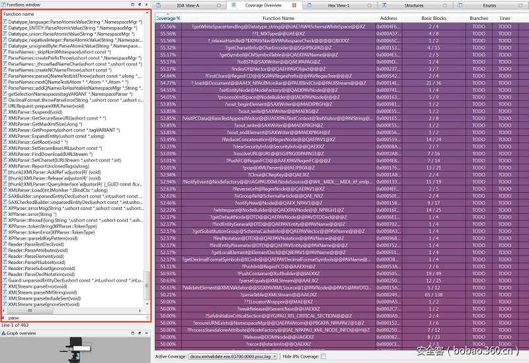Screen dimensions: 529x363
Task: Float the Functions window with the undock icon
Action: tap(140, 4)
